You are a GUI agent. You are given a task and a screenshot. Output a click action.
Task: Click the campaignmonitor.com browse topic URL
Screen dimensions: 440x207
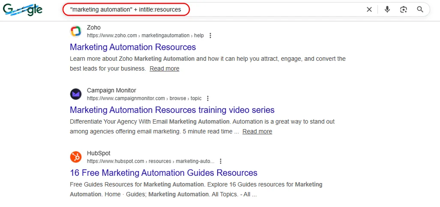click(x=144, y=98)
